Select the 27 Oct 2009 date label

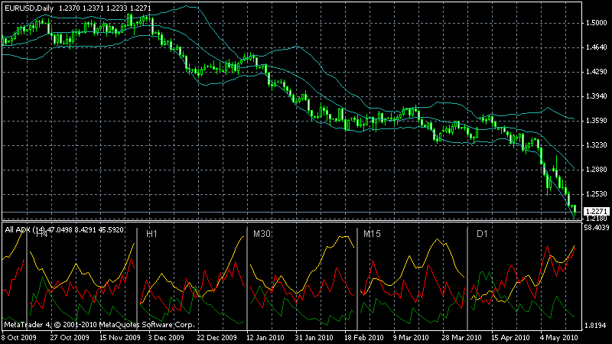(x=70, y=338)
